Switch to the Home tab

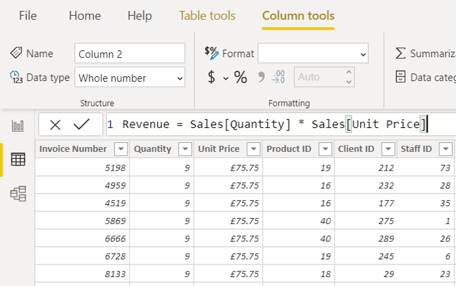click(x=85, y=16)
